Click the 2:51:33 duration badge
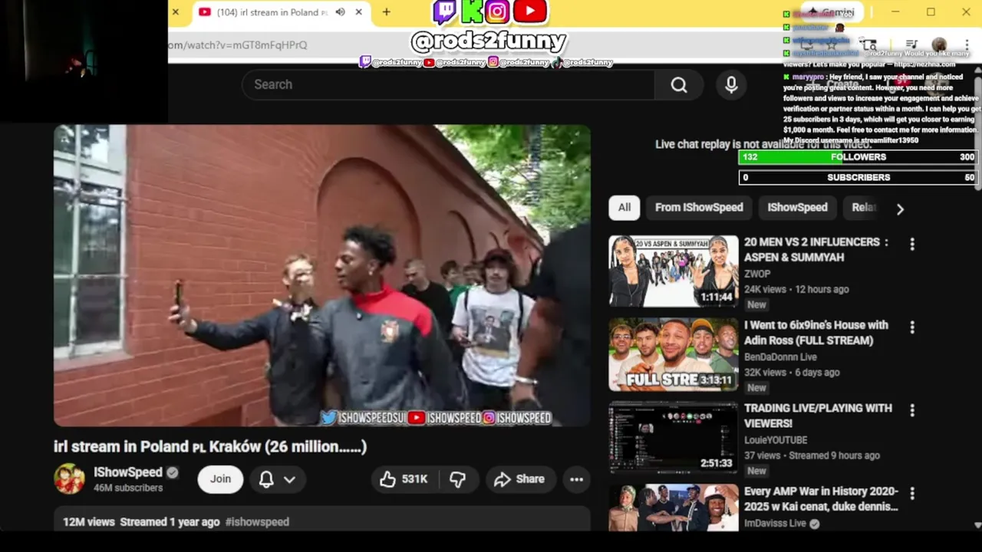The width and height of the screenshot is (982, 552). pos(716,464)
